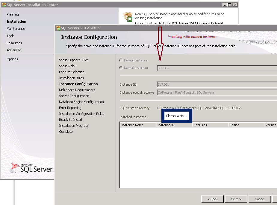Open Planning in Installation Center
The width and height of the screenshot is (277, 205).
(x=13, y=14)
